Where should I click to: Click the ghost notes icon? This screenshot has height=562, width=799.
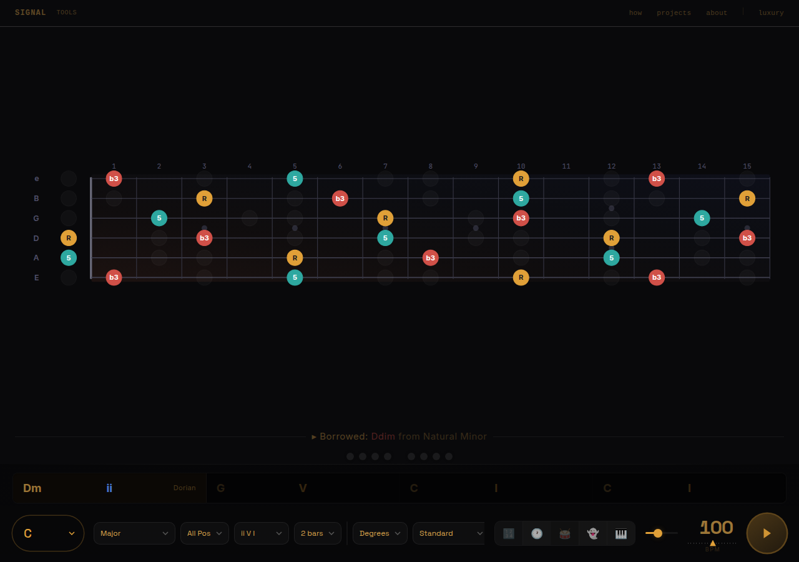(x=592, y=533)
